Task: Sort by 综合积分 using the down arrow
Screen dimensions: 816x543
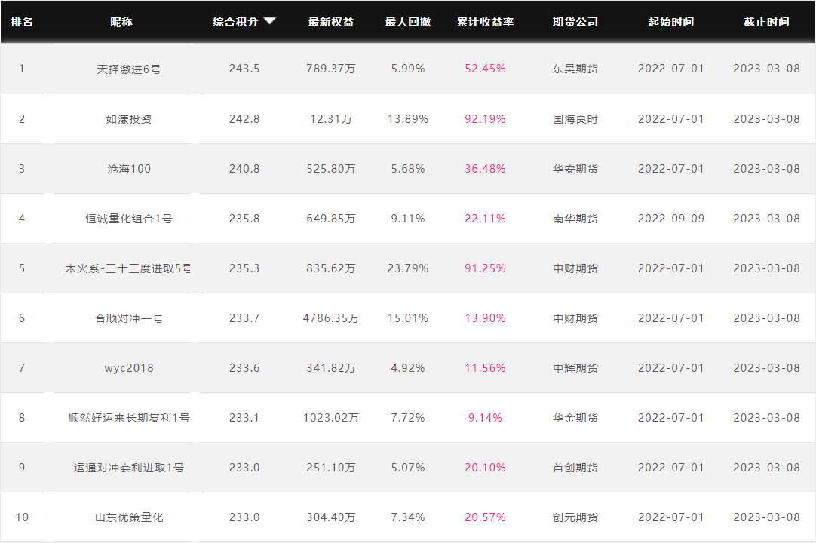Action: coord(269,21)
